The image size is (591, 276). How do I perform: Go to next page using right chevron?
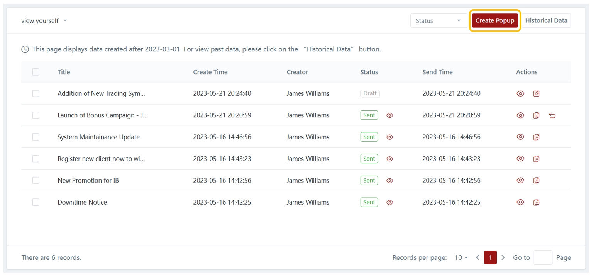[503, 257]
